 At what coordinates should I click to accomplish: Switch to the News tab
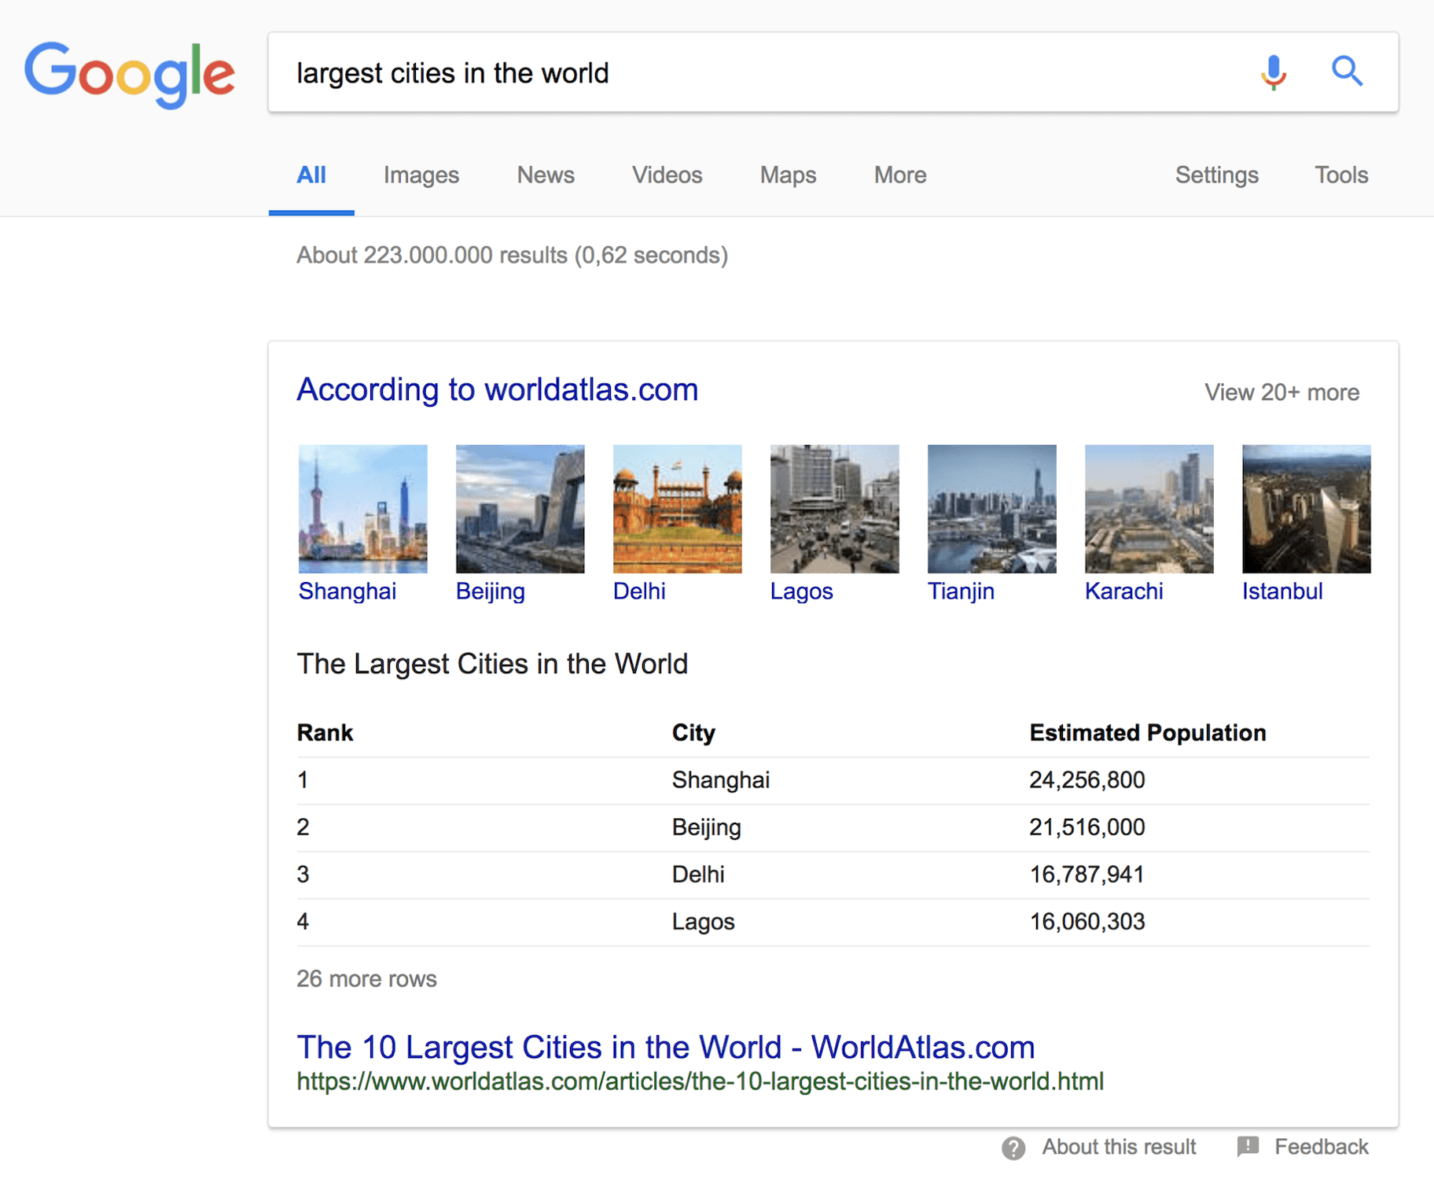pos(545,175)
